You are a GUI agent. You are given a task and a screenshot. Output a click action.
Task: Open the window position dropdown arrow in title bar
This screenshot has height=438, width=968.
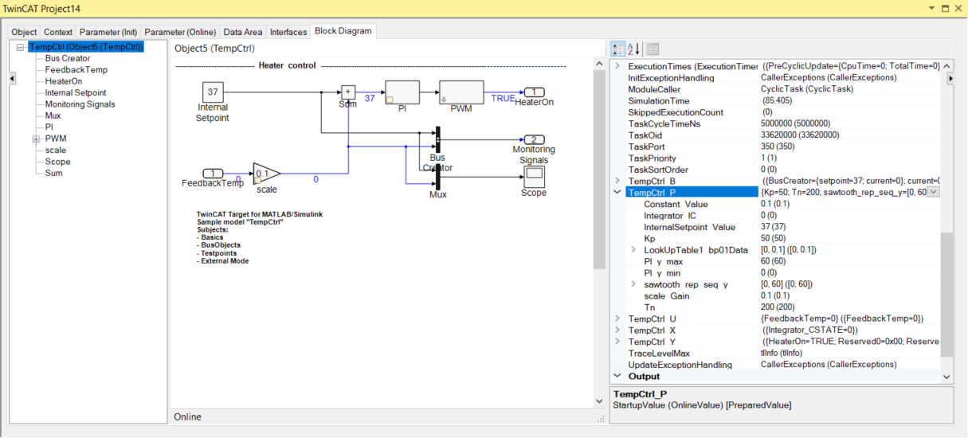pos(932,8)
